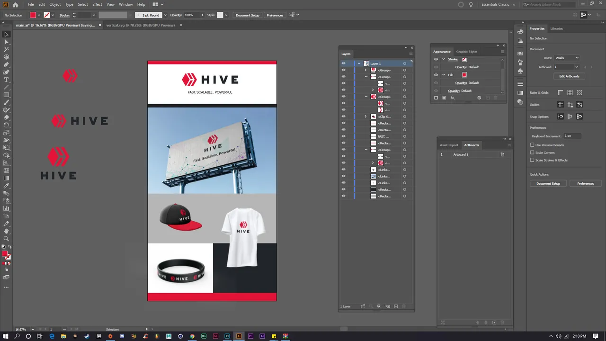Screen dimensions: 606x341
Task: Select the Pen tool
Action: click(x=6, y=64)
